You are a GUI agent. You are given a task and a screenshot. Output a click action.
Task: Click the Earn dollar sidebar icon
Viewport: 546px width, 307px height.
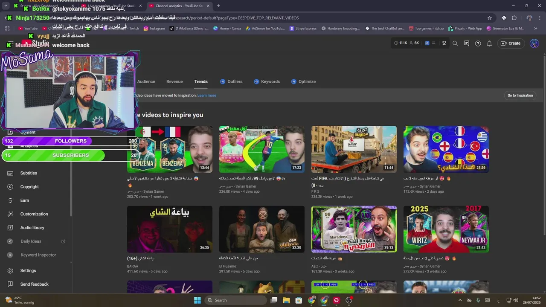point(10,200)
